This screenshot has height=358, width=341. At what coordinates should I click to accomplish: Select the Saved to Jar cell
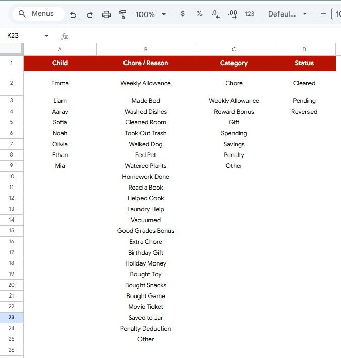(x=146, y=318)
